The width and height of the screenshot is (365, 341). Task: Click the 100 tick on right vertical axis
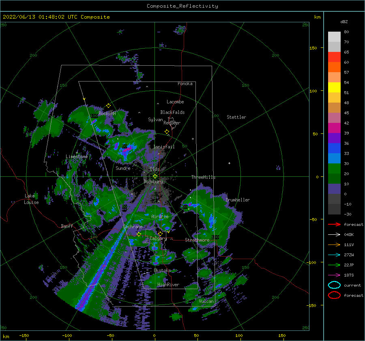pos(313,91)
